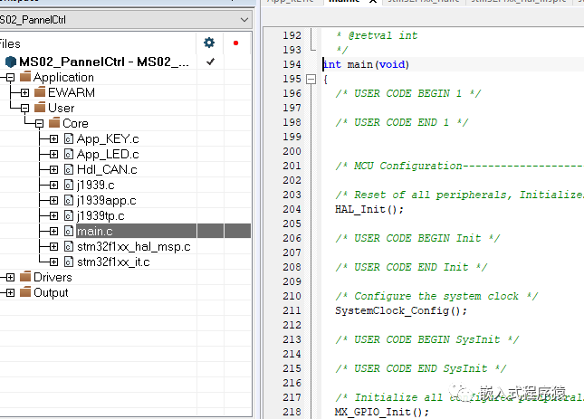Image resolution: width=584 pixels, height=419 pixels.
Task: Click the App_KEY.c file icon
Action: pyautogui.click(x=69, y=138)
